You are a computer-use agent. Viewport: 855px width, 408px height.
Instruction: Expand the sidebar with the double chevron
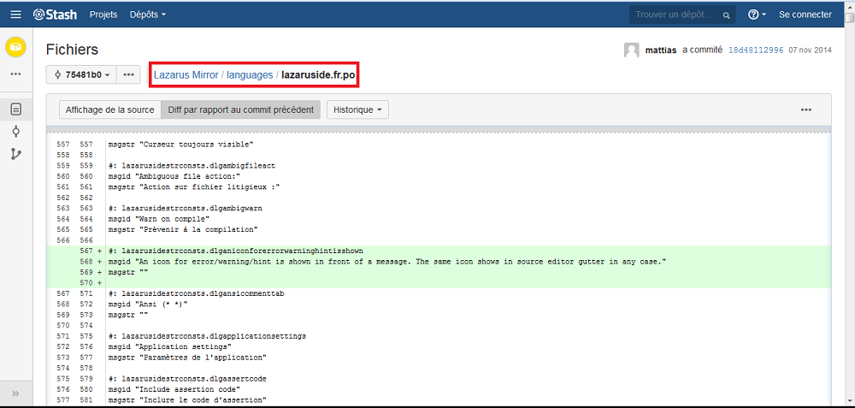click(x=15, y=393)
